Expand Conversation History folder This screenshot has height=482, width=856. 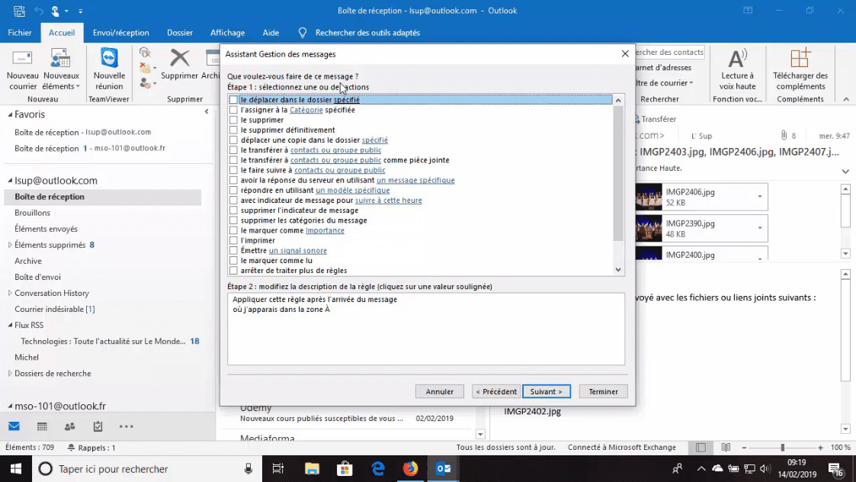coord(10,293)
